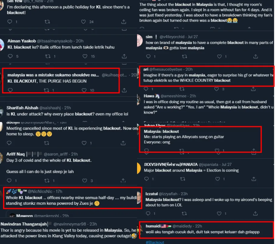Share Izzatul's aircond beeping tweet
275x244 pixels.
pos(255,213)
